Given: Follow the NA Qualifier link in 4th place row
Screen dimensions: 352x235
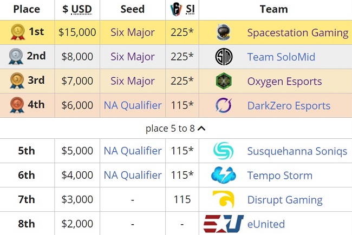Looking at the screenshot, I should click(x=133, y=105).
